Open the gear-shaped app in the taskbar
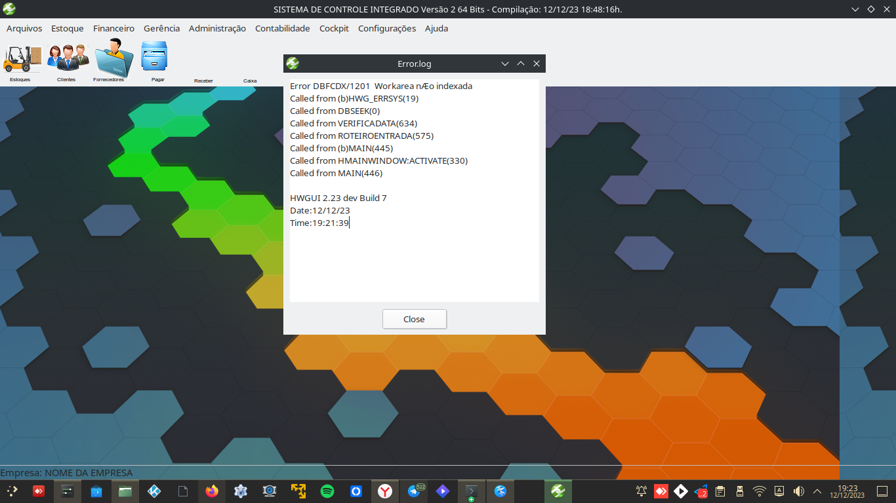 [241, 491]
